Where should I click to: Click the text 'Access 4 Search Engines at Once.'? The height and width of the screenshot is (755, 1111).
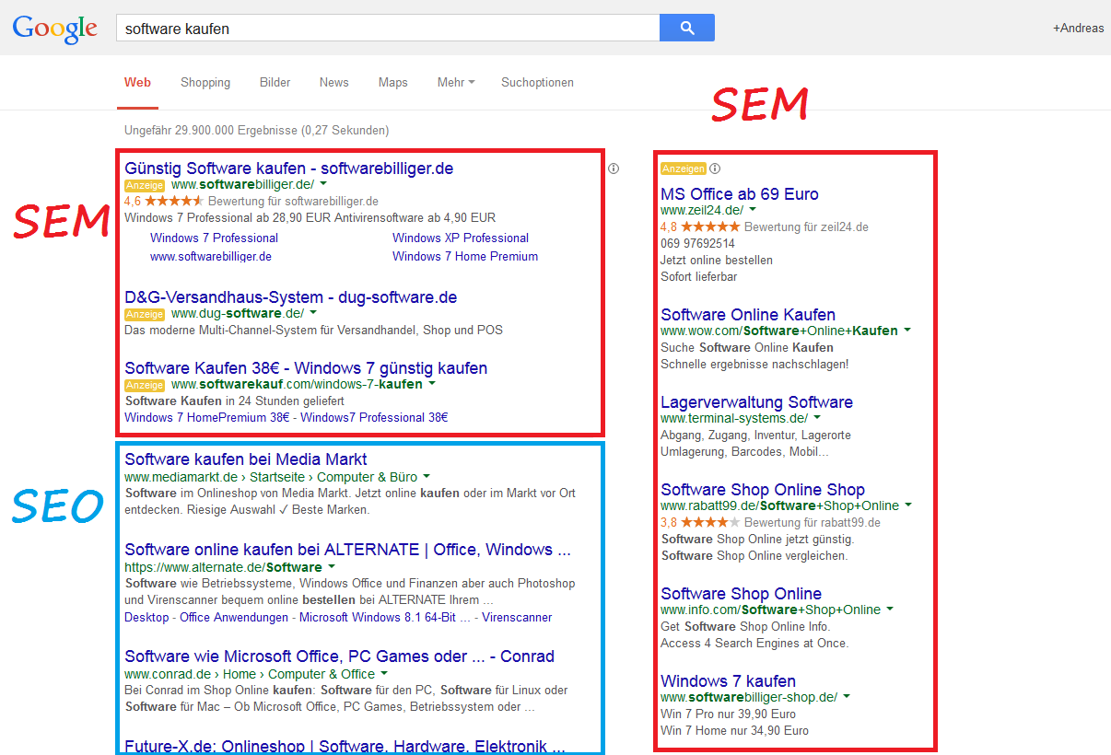(x=754, y=644)
